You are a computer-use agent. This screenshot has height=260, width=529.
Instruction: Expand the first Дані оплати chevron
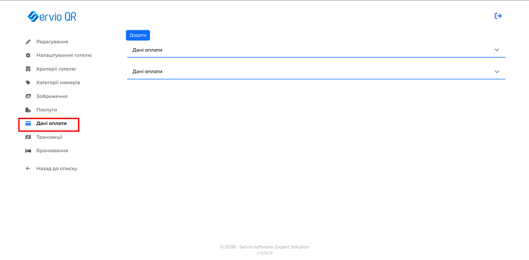click(497, 50)
